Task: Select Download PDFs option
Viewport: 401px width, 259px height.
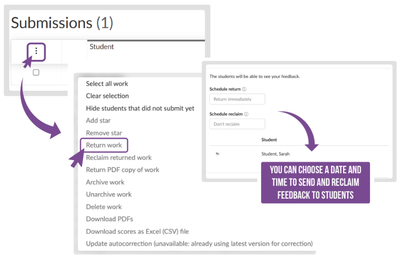Action: pos(109,219)
